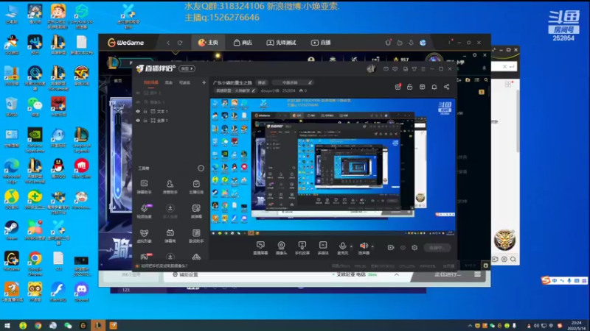Open the 房管助手 tool

point(170,187)
